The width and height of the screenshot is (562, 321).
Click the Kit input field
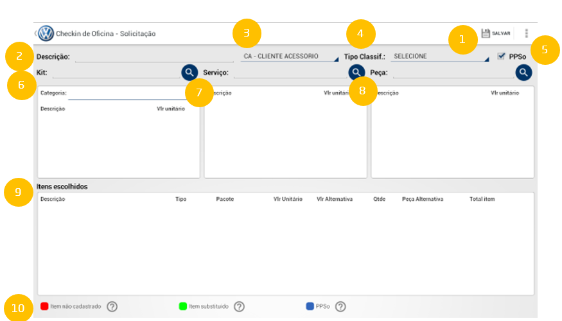pos(116,73)
